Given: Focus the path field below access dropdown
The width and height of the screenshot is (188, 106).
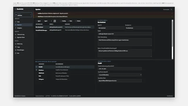Looking at the screenshot, I should (120, 81).
